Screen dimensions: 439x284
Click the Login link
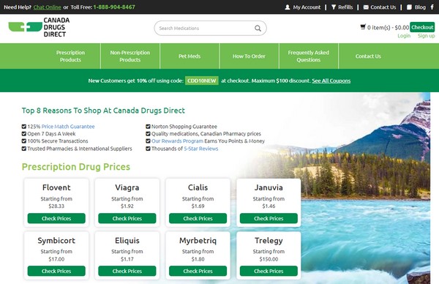coord(404,36)
